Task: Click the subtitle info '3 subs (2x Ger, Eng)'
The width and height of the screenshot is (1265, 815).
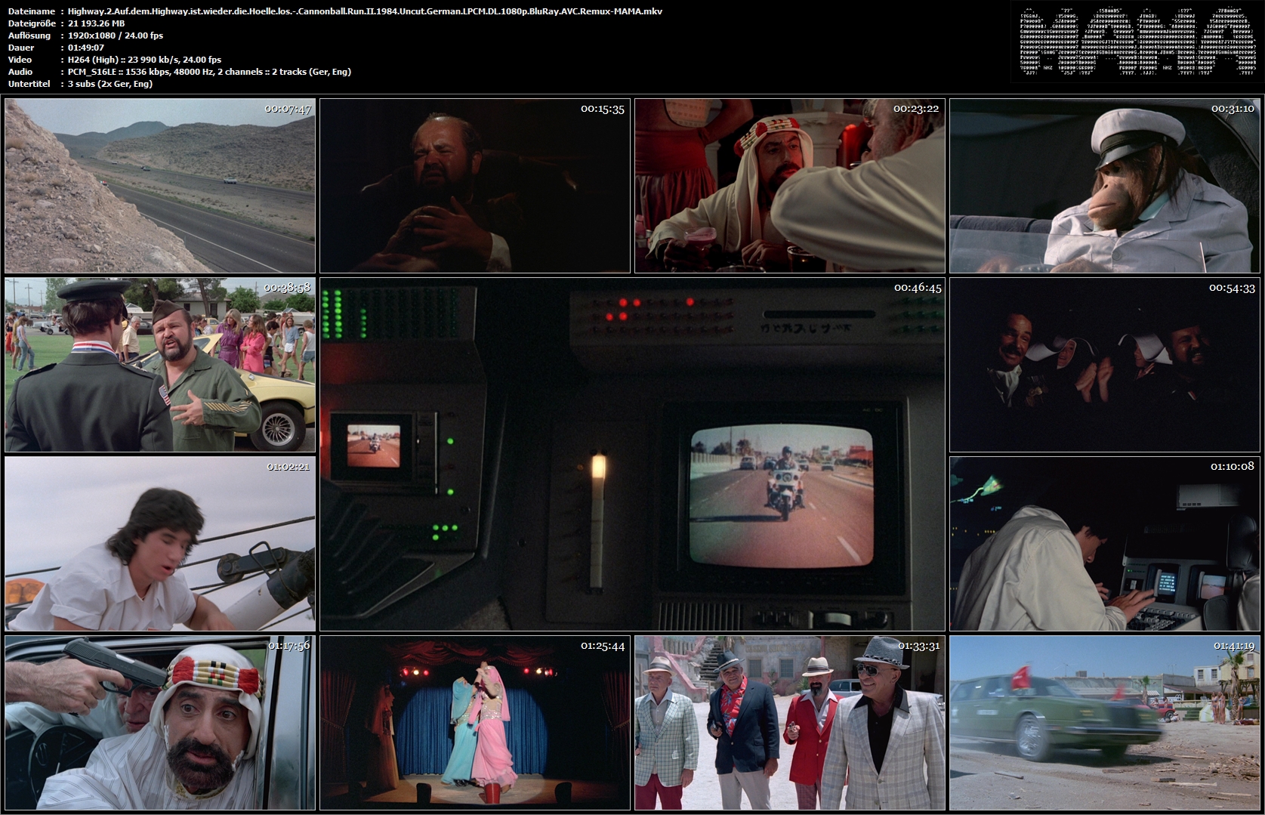Action: pyautogui.click(x=110, y=84)
